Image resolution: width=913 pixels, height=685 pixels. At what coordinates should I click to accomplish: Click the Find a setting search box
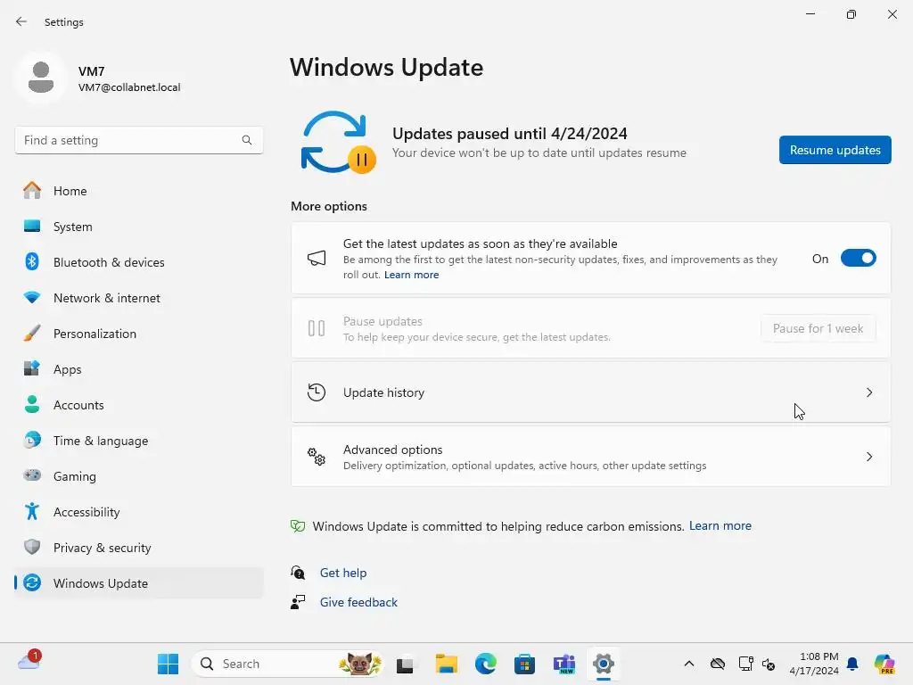tap(138, 140)
